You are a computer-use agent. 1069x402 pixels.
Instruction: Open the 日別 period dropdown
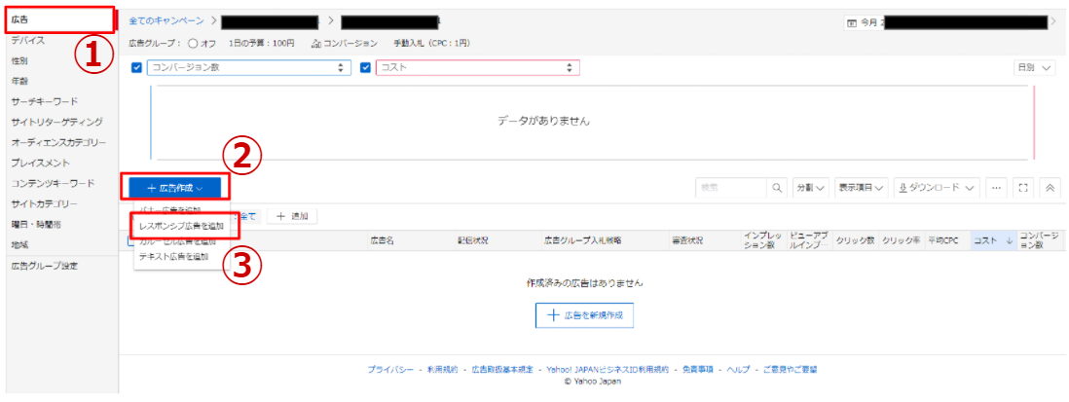tap(1034, 68)
